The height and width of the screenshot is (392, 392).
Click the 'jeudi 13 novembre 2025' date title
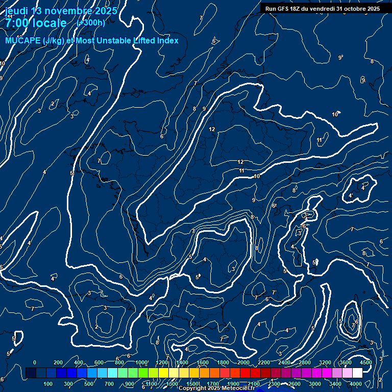click(x=61, y=11)
